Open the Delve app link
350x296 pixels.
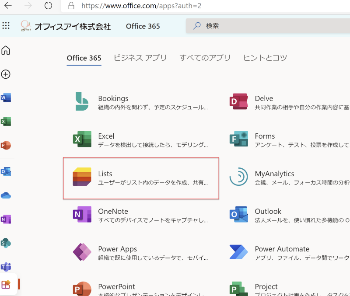pos(264,98)
